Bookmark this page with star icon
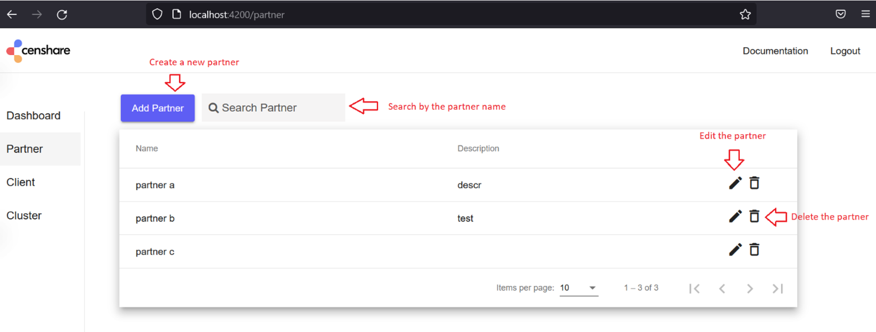The height and width of the screenshot is (332, 876). tap(745, 14)
